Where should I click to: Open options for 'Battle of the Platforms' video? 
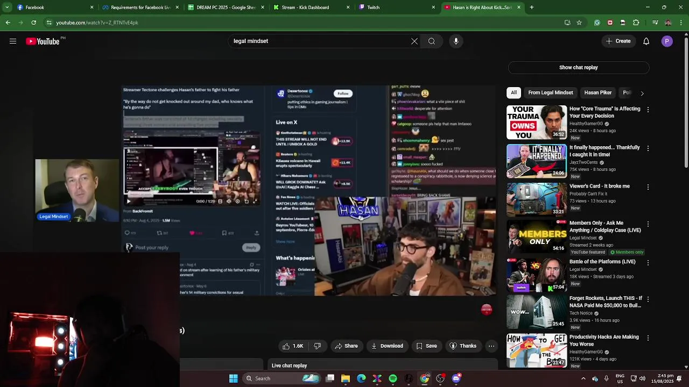click(648, 263)
